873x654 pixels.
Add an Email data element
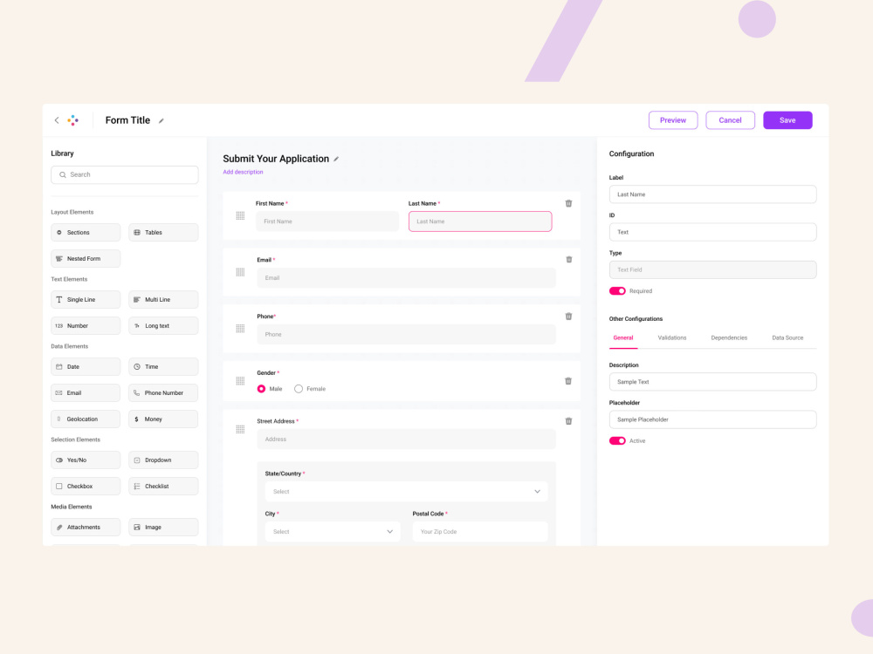point(86,393)
